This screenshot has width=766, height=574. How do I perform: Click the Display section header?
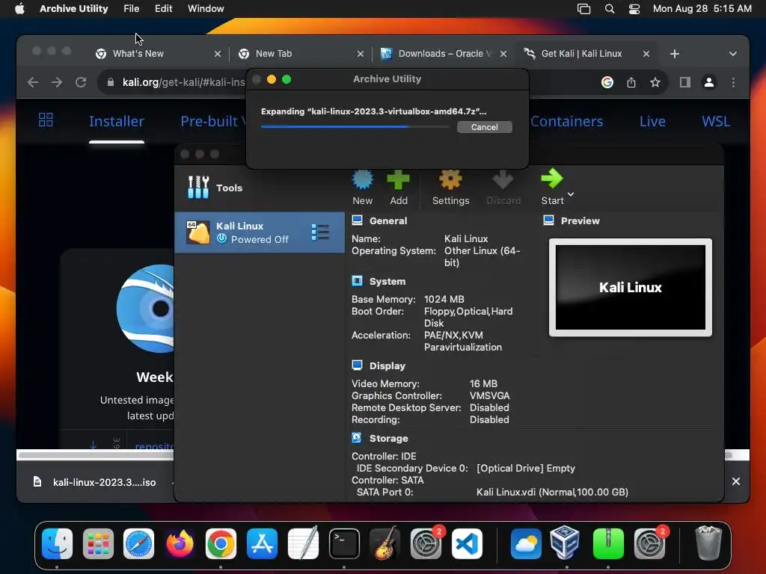tap(387, 365)
